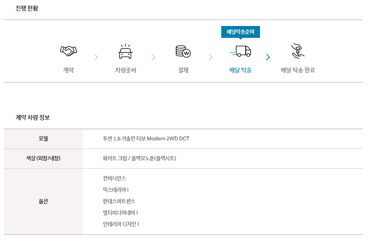Click the 멀티미디어내비 I option entry

coord(120,213)
